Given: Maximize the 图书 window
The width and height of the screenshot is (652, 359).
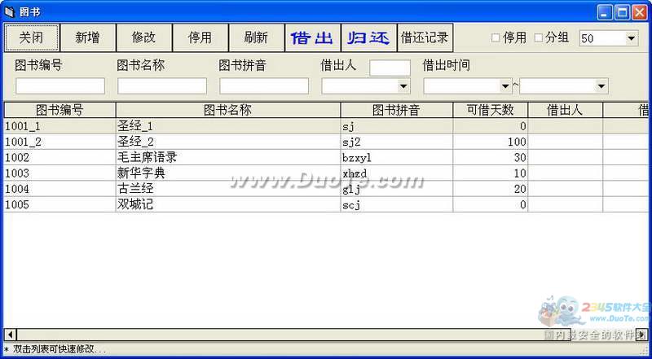Looking at the screenshot, I should 623,12.
